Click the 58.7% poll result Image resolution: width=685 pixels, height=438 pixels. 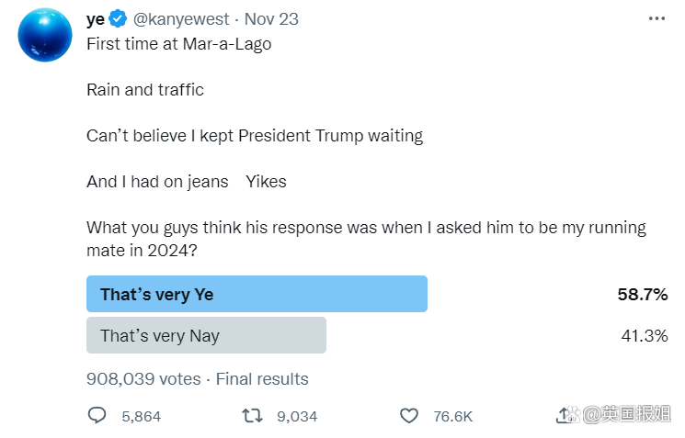click(x=642, y=295)
